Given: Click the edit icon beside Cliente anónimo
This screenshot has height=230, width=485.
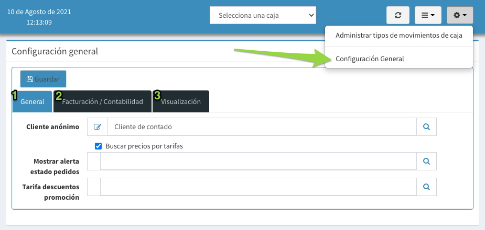Looking at the screenshot, I should [x=98, y=126].
